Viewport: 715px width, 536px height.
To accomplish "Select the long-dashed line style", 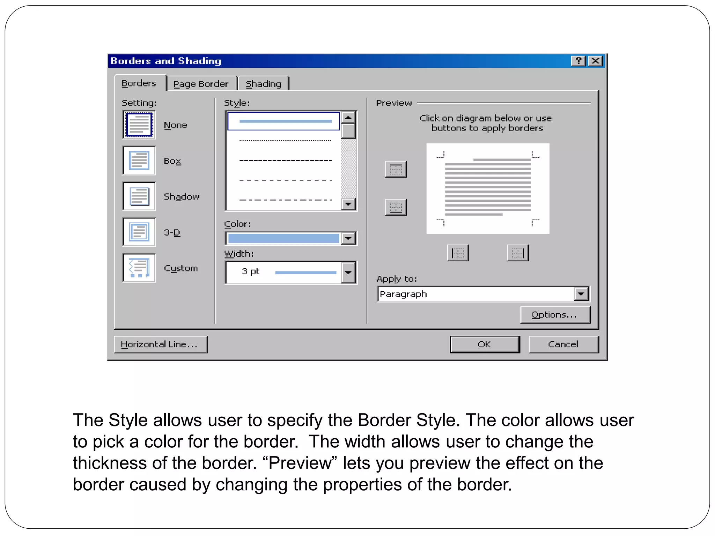I will tap(285, 180).
